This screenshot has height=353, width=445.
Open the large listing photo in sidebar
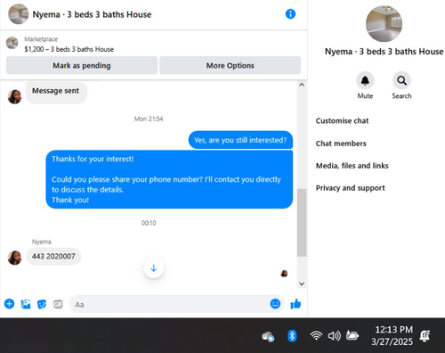pyautogui.click(x=384, y=23)
